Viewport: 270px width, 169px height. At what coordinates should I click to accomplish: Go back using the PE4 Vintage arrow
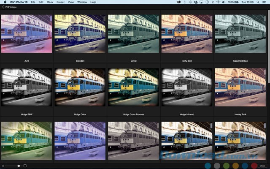[x=3, y=8]
